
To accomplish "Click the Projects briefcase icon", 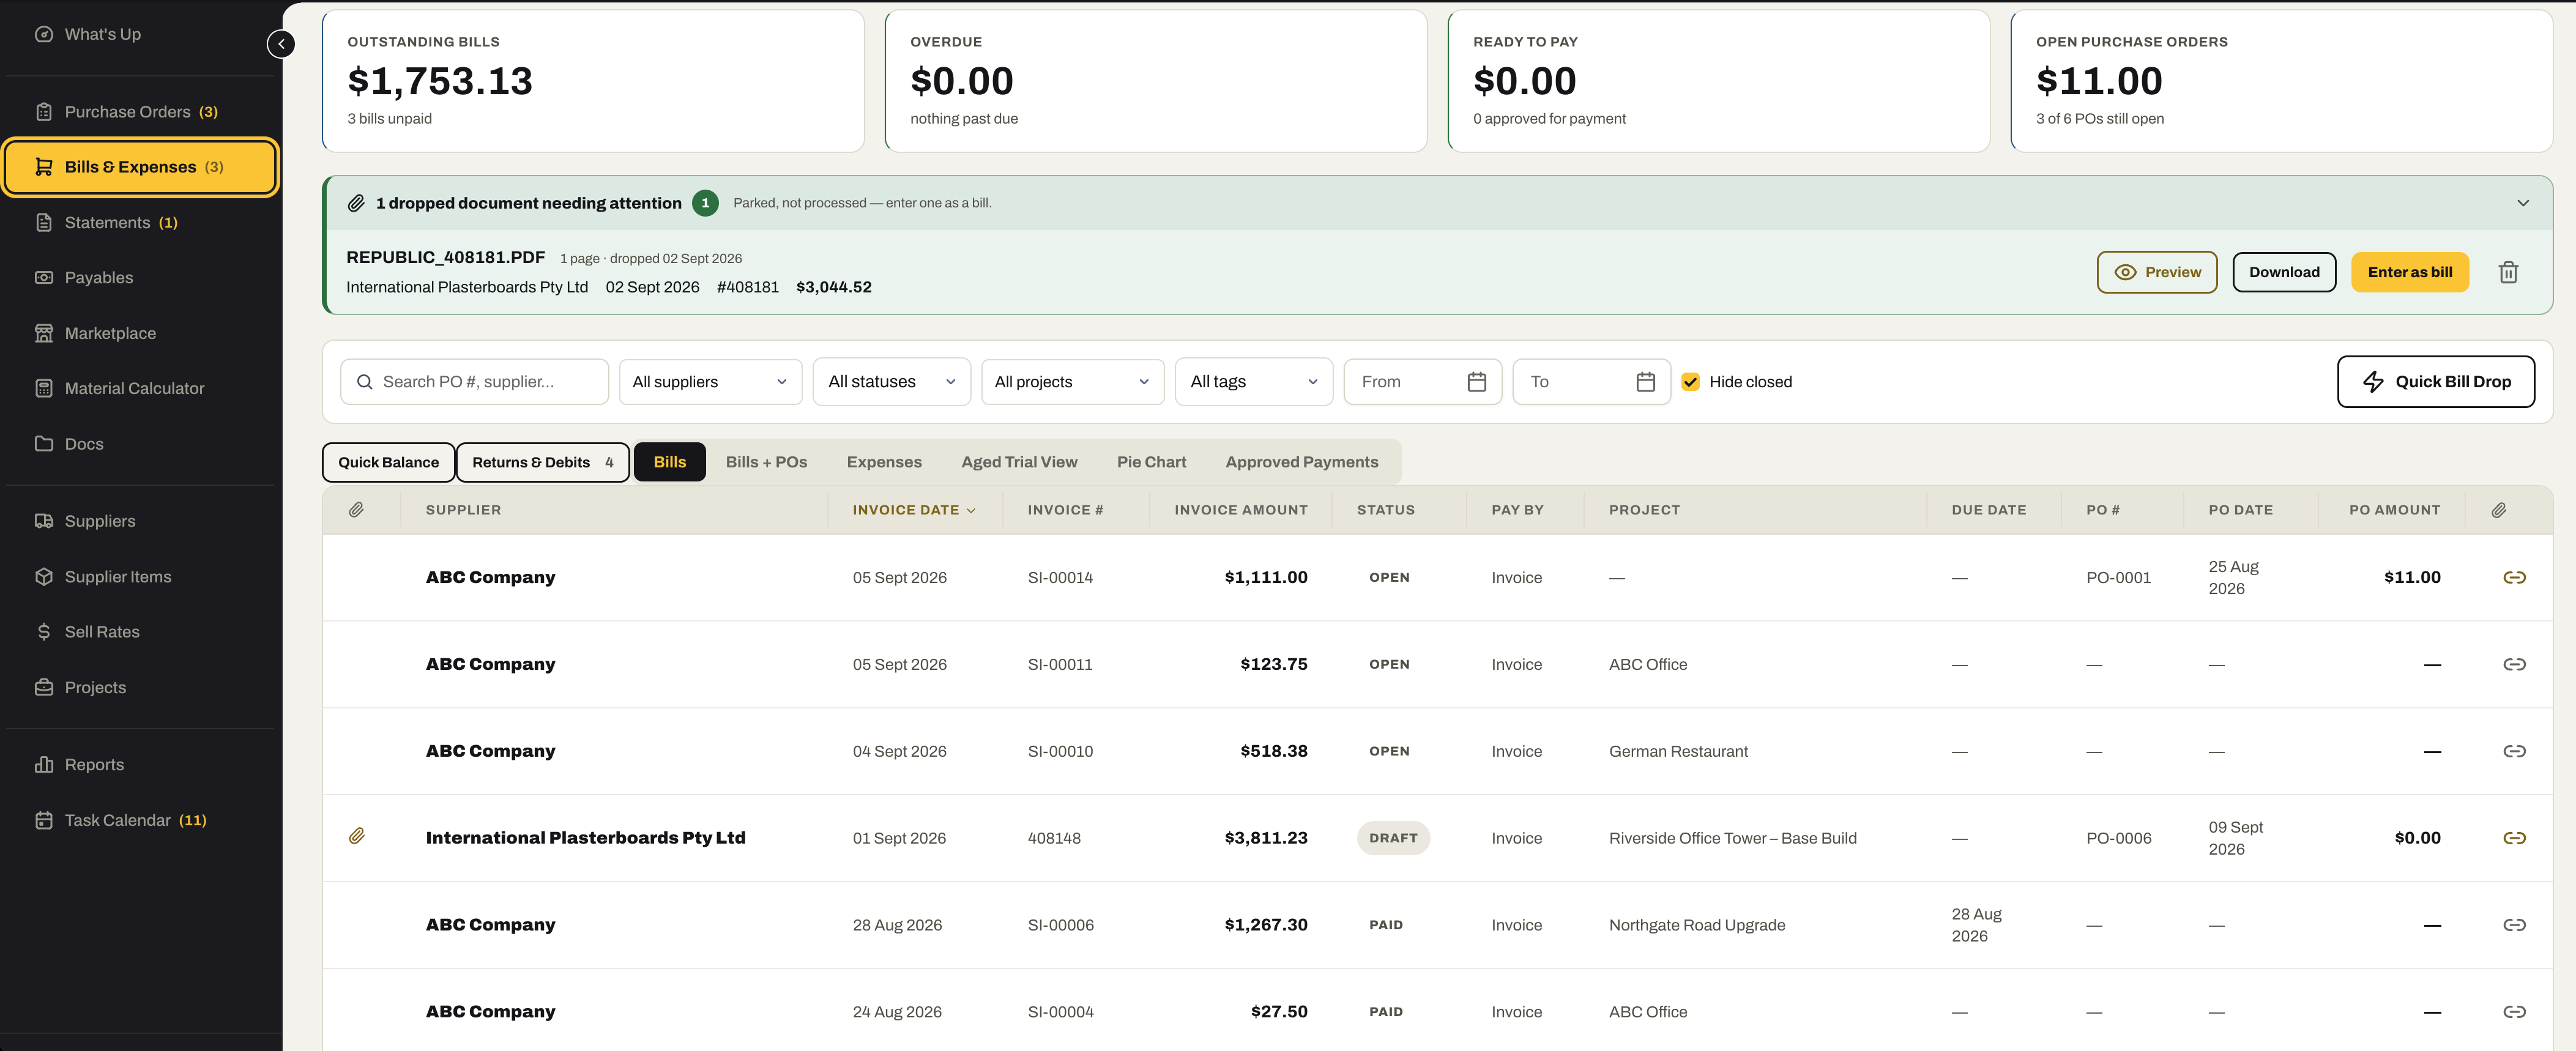I will (x=44, y=687).
